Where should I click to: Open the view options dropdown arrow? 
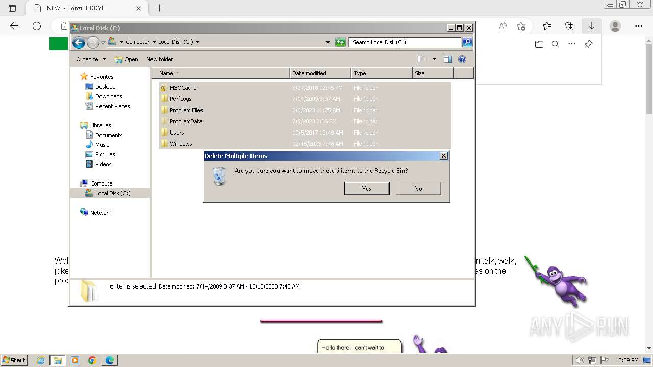point(434,59)
